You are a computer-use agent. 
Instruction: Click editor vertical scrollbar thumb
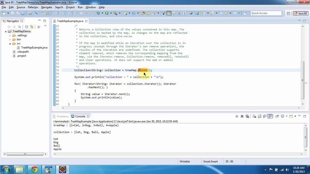[302, 80]
